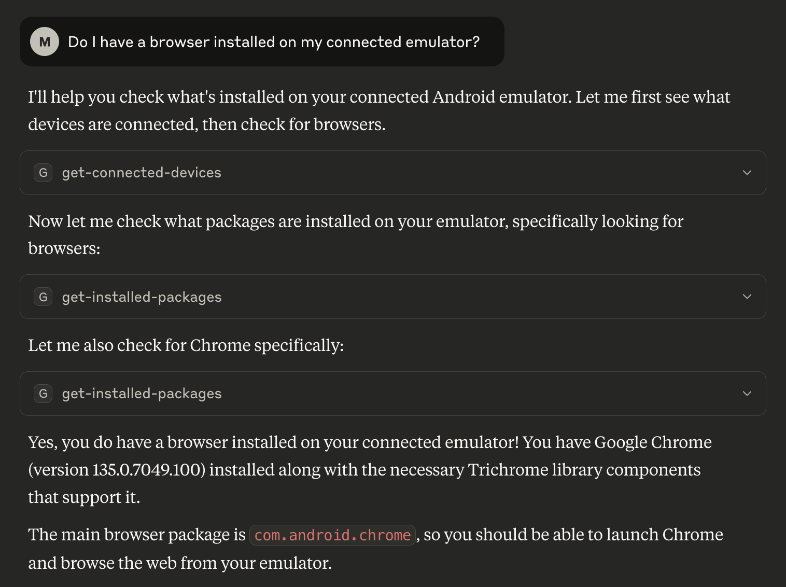The image size is (786, 587).
Task: Click the G icon on the second get-installed-packages
Action: pos(43,394)
